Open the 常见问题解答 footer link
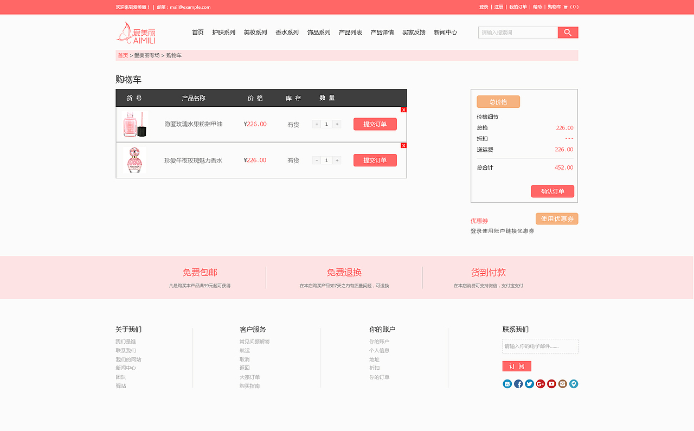The width and height of the screenshot is (694, 431). click(255, 342)
